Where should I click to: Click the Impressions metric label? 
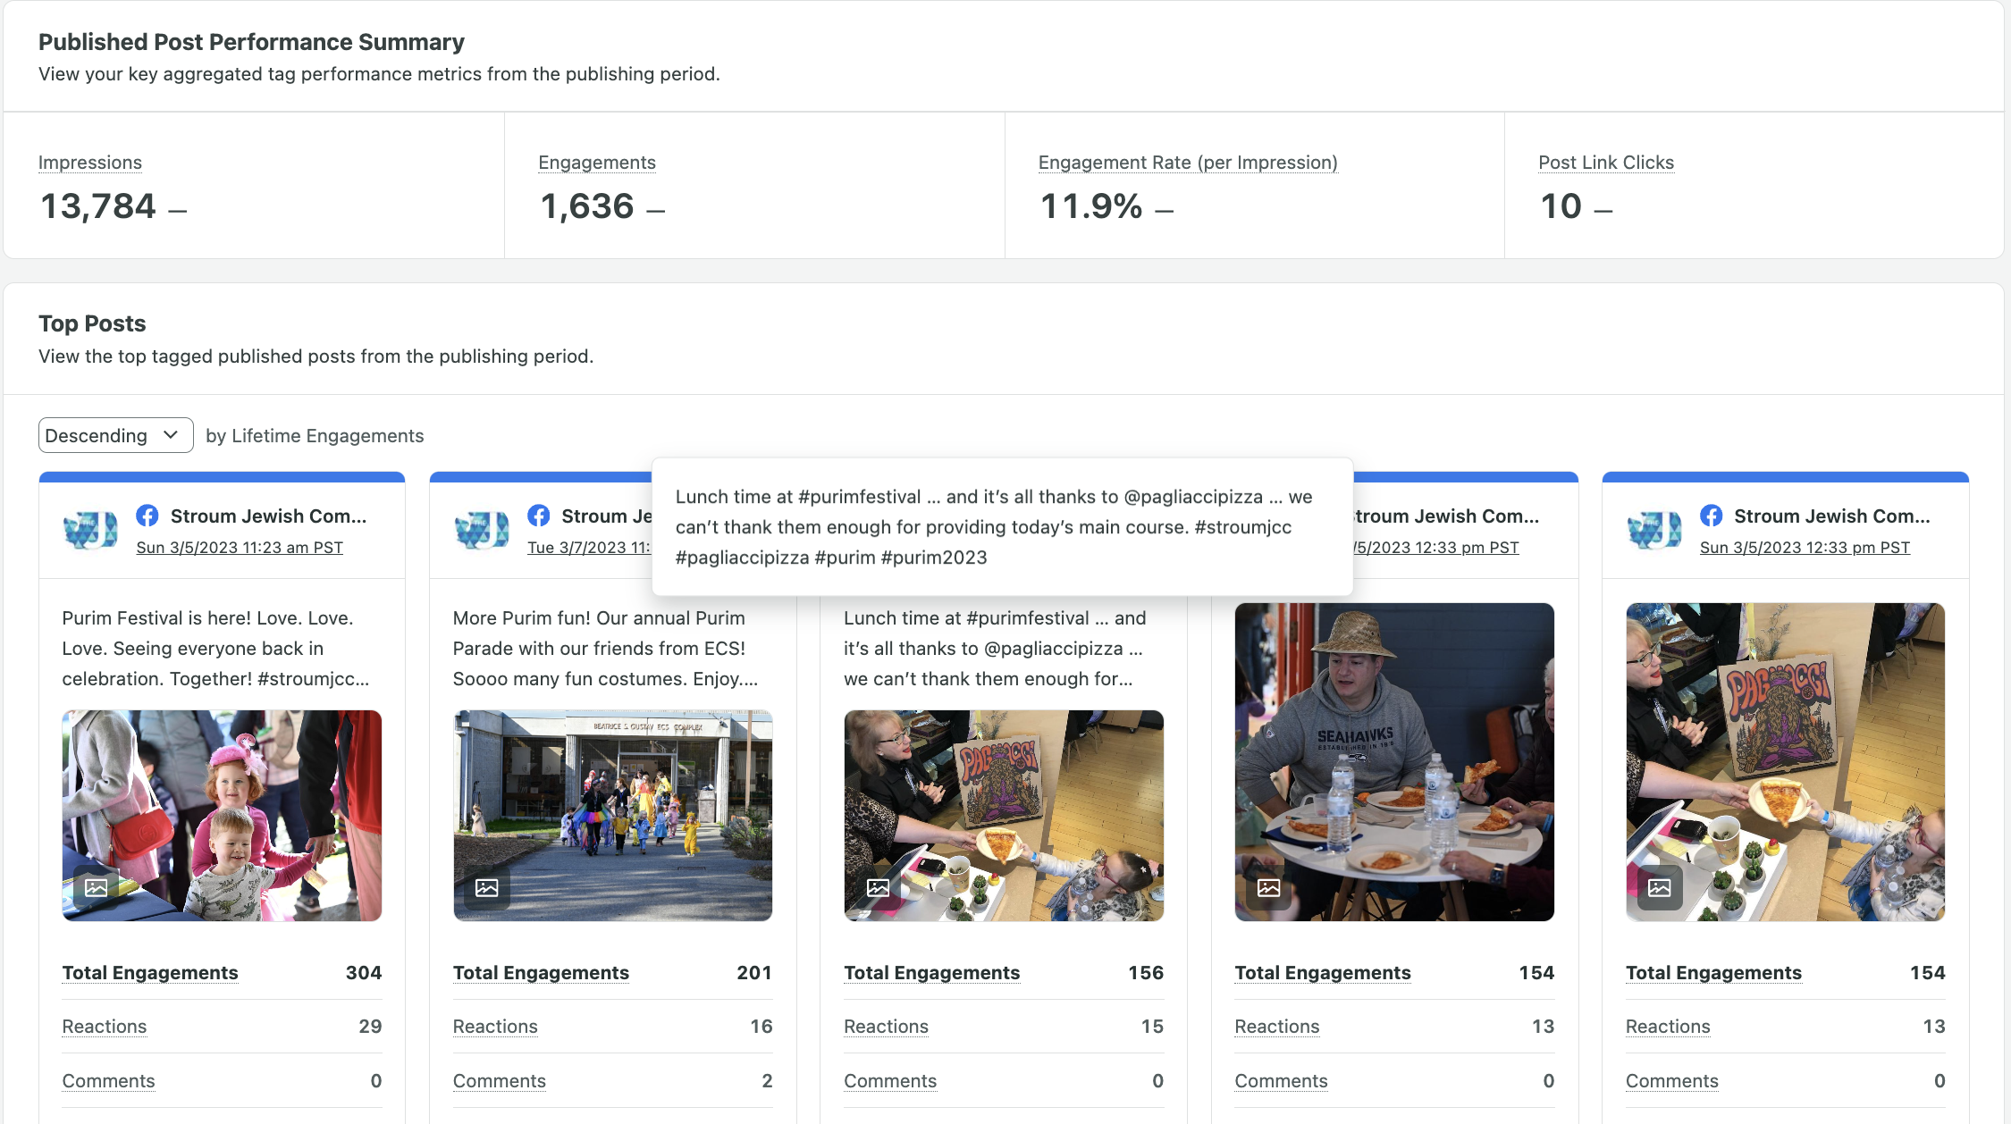89,163
